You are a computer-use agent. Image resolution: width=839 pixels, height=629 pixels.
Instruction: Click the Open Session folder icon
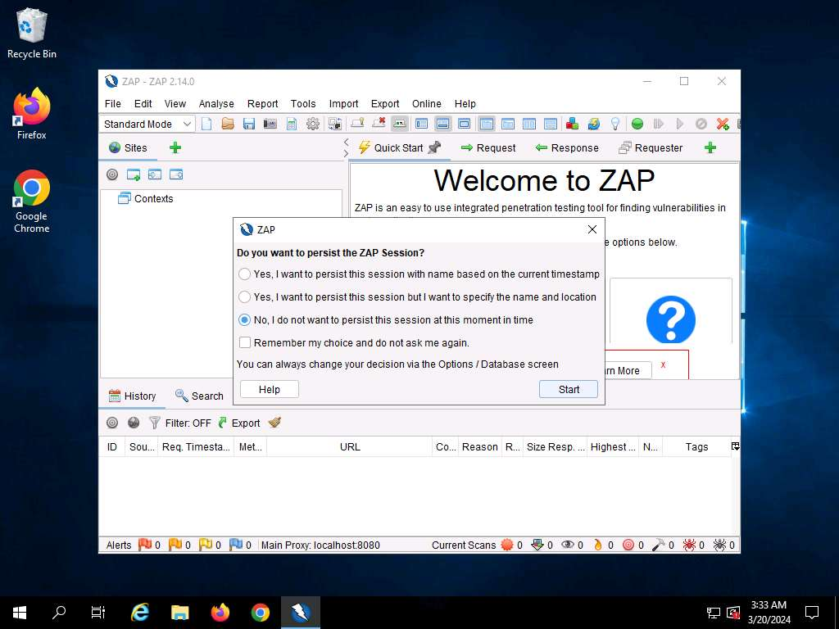[x=228, y=124]
